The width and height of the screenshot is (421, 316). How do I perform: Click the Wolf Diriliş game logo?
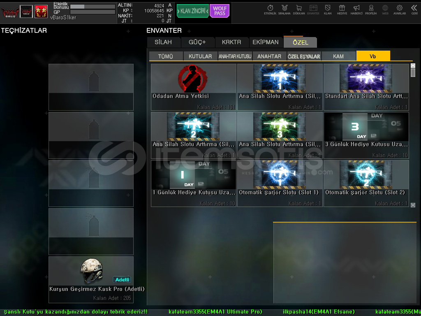[x=10, y=12]
